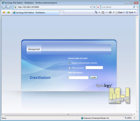
Task: Click the Other account username field
Action: coord(94,68)
